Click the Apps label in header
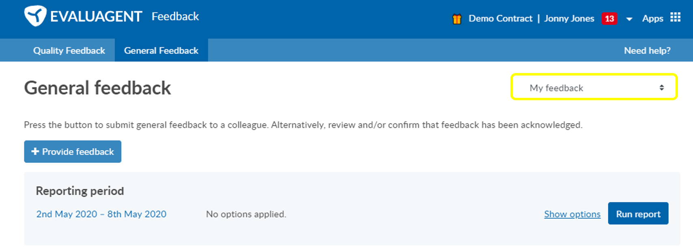This screenshot has height=248, width=693. pyautogui.click(x=652, y=19)
